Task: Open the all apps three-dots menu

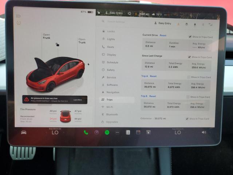Action: tap(117, 132)
